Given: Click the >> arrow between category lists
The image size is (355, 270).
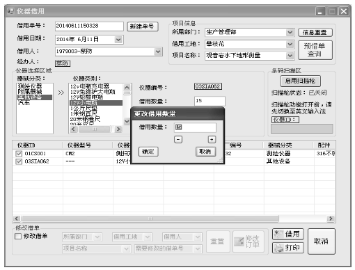Looking at the screenshot, I should [x=61, y=93].
